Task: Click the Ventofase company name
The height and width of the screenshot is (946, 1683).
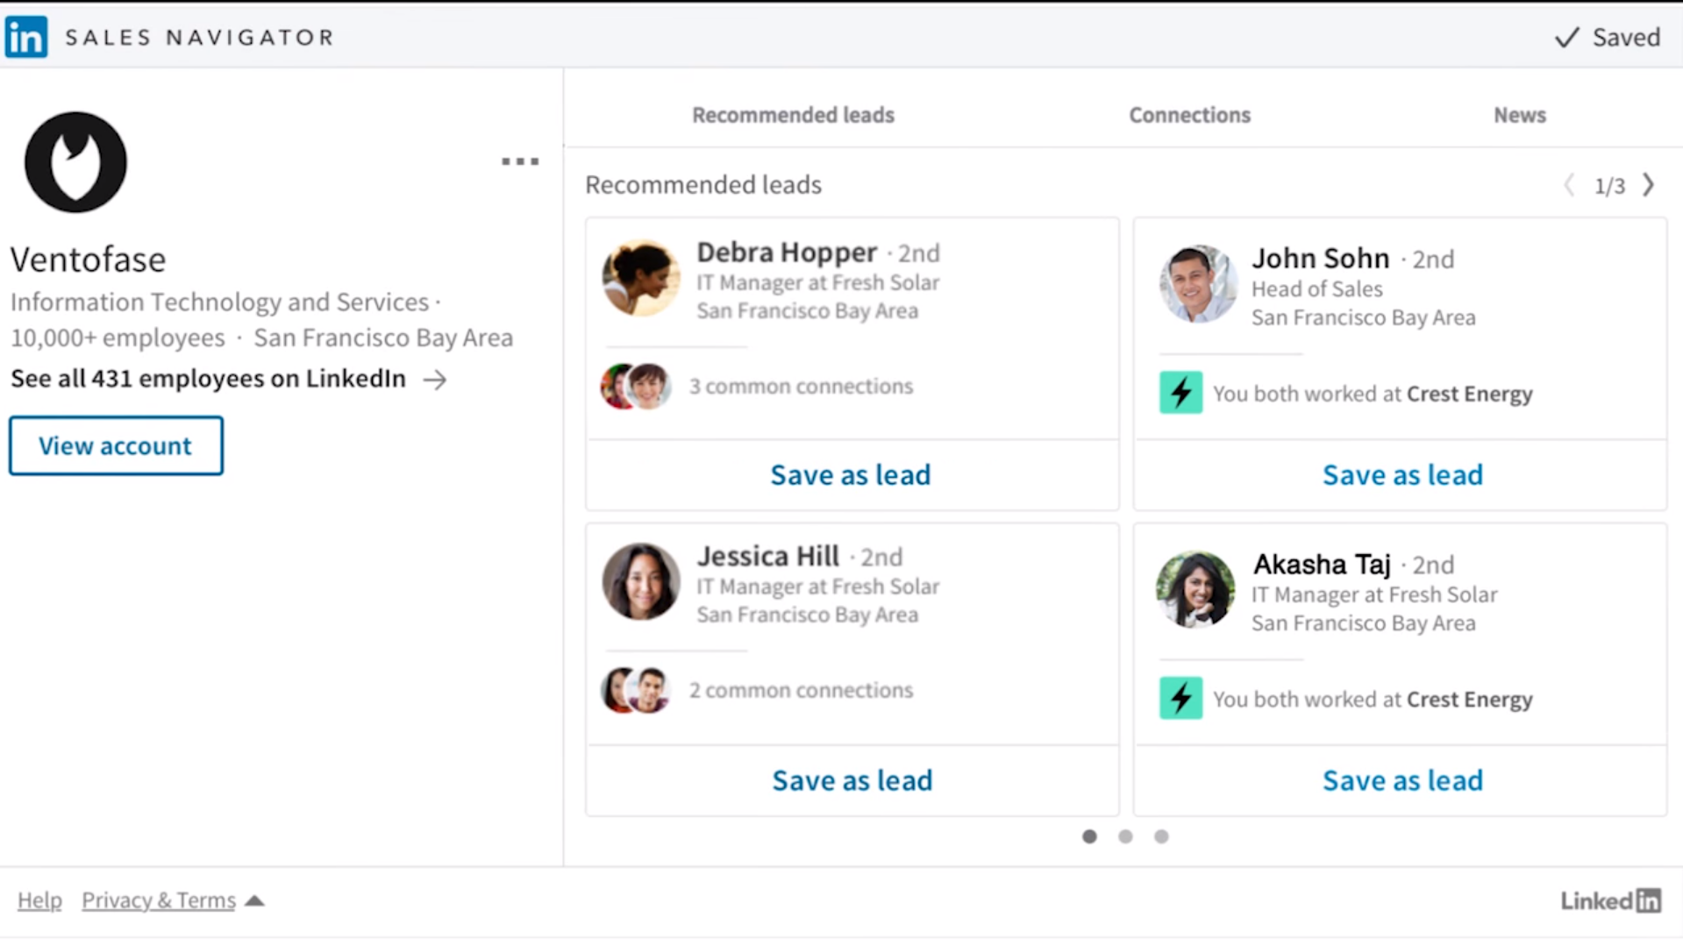Action: 88,260
